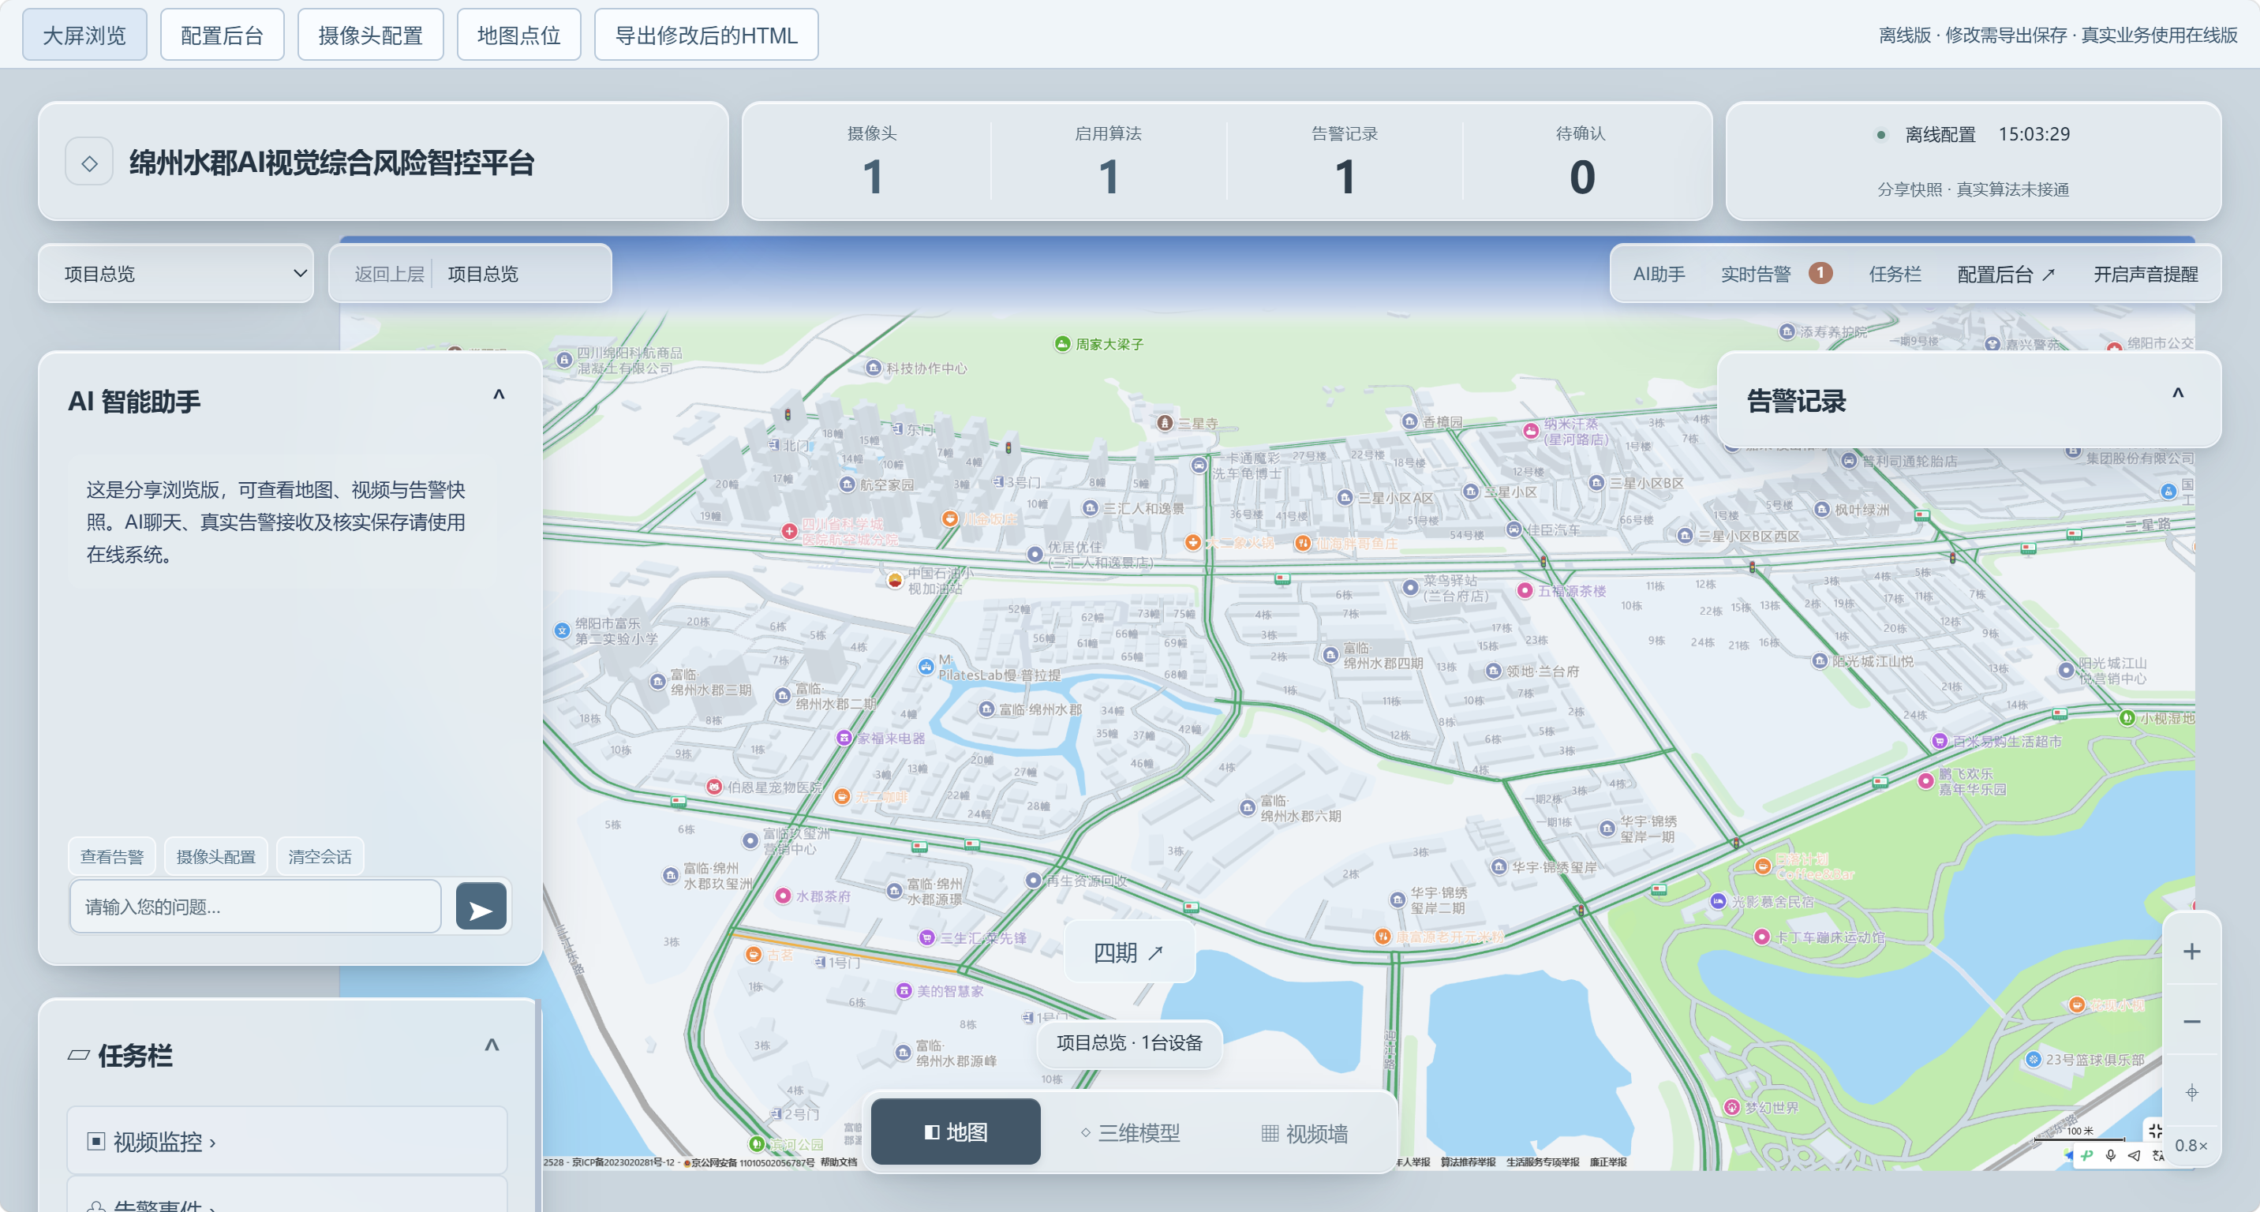Focus the 请输入您的问题 input field
This screenshot has height=1212, width=2260.
pyautogui.click(x=256, y=907)
